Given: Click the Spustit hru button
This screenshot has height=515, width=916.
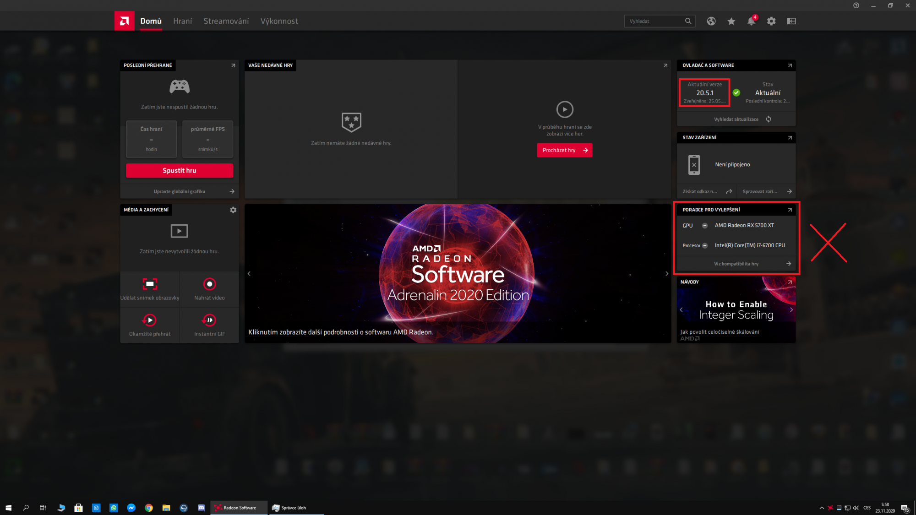Looking at the screenshot, I should [x=180, y=170].
